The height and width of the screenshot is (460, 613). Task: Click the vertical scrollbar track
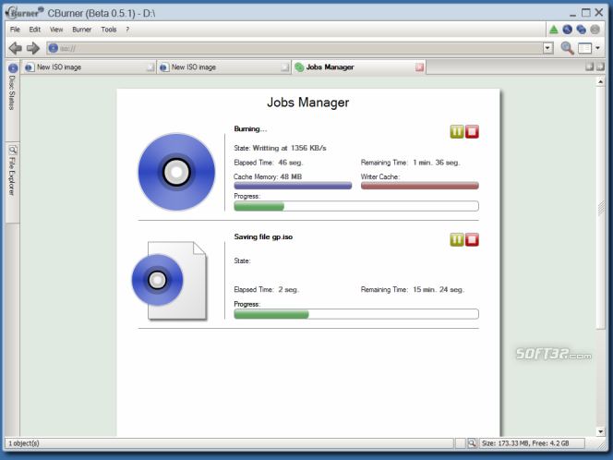pos(600,379)
